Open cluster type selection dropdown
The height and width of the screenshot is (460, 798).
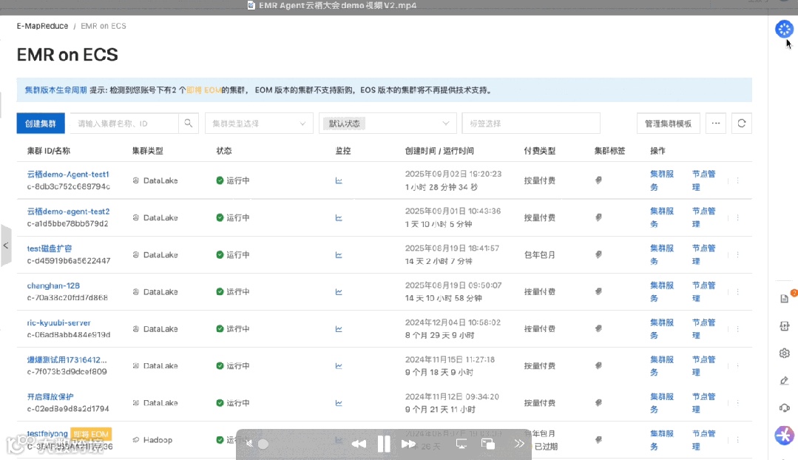pos(259,124)
